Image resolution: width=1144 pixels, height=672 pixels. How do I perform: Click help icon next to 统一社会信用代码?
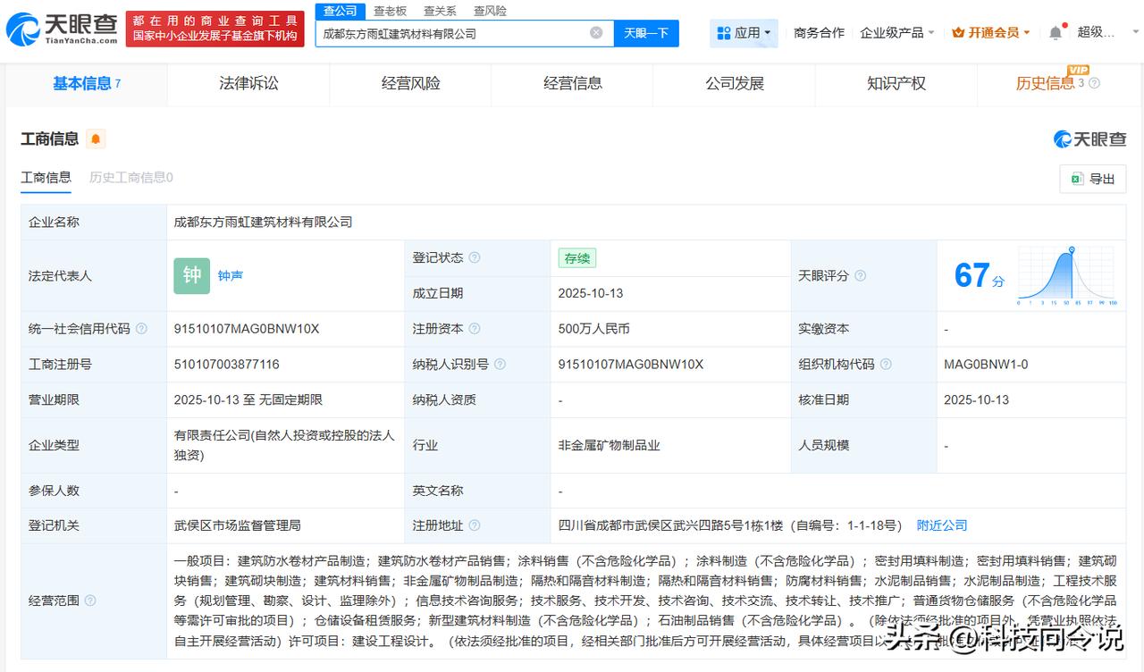pos(141,329)
